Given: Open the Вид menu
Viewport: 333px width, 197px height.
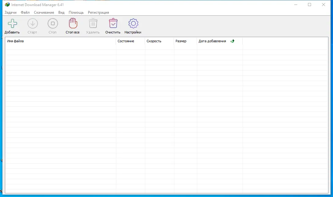Looking at the screenshot, I should click(x=61, y=12).
